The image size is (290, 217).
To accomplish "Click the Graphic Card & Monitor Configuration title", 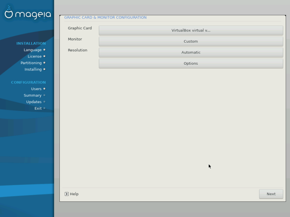I will coord(105,17).
